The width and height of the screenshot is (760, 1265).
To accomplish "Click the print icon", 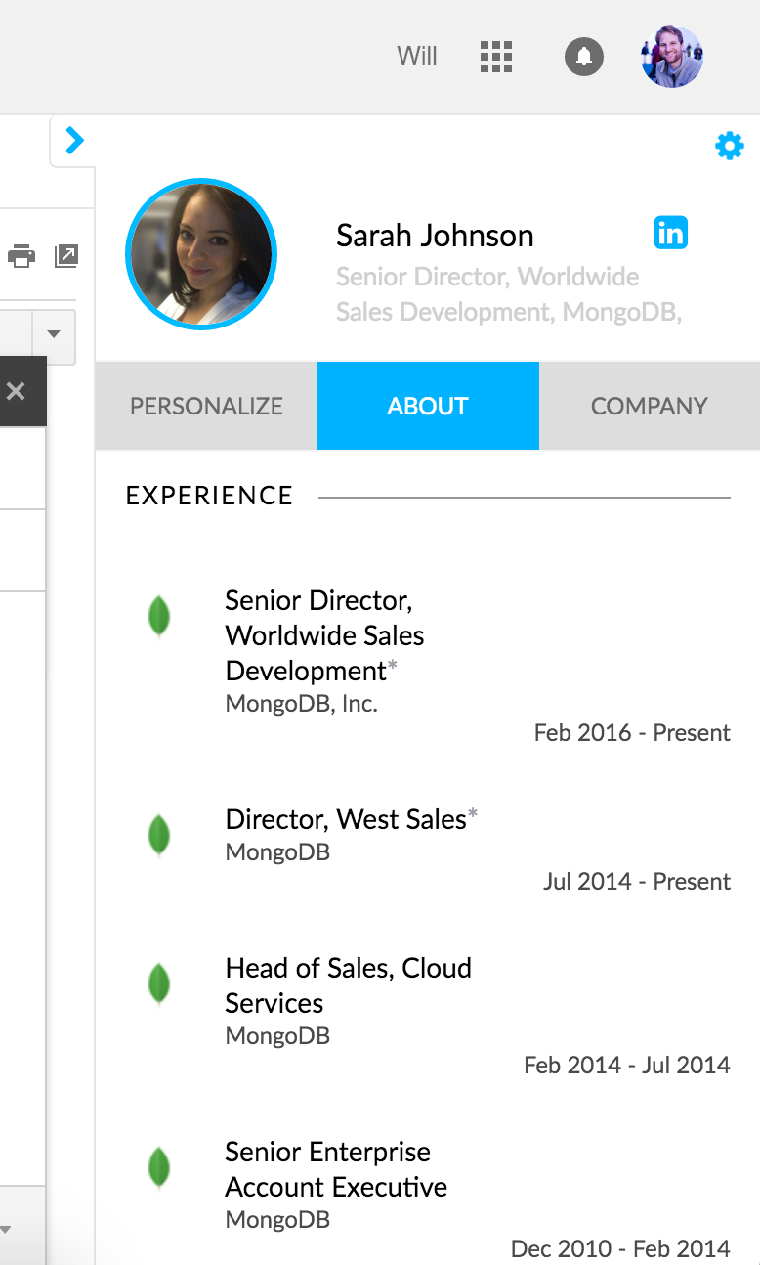I will pos(21,257).
